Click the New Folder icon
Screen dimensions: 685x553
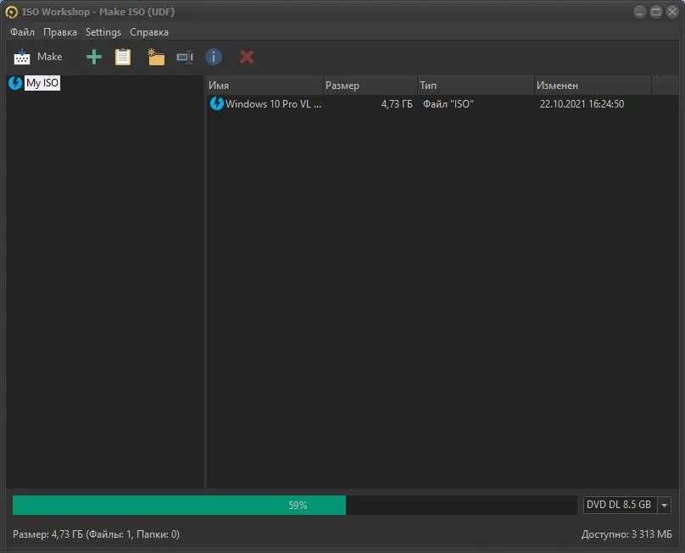(x=156, y=57)
